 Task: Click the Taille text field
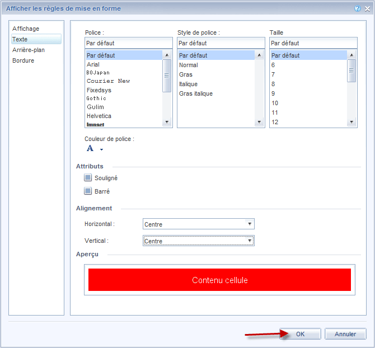[x=313, y=43]
